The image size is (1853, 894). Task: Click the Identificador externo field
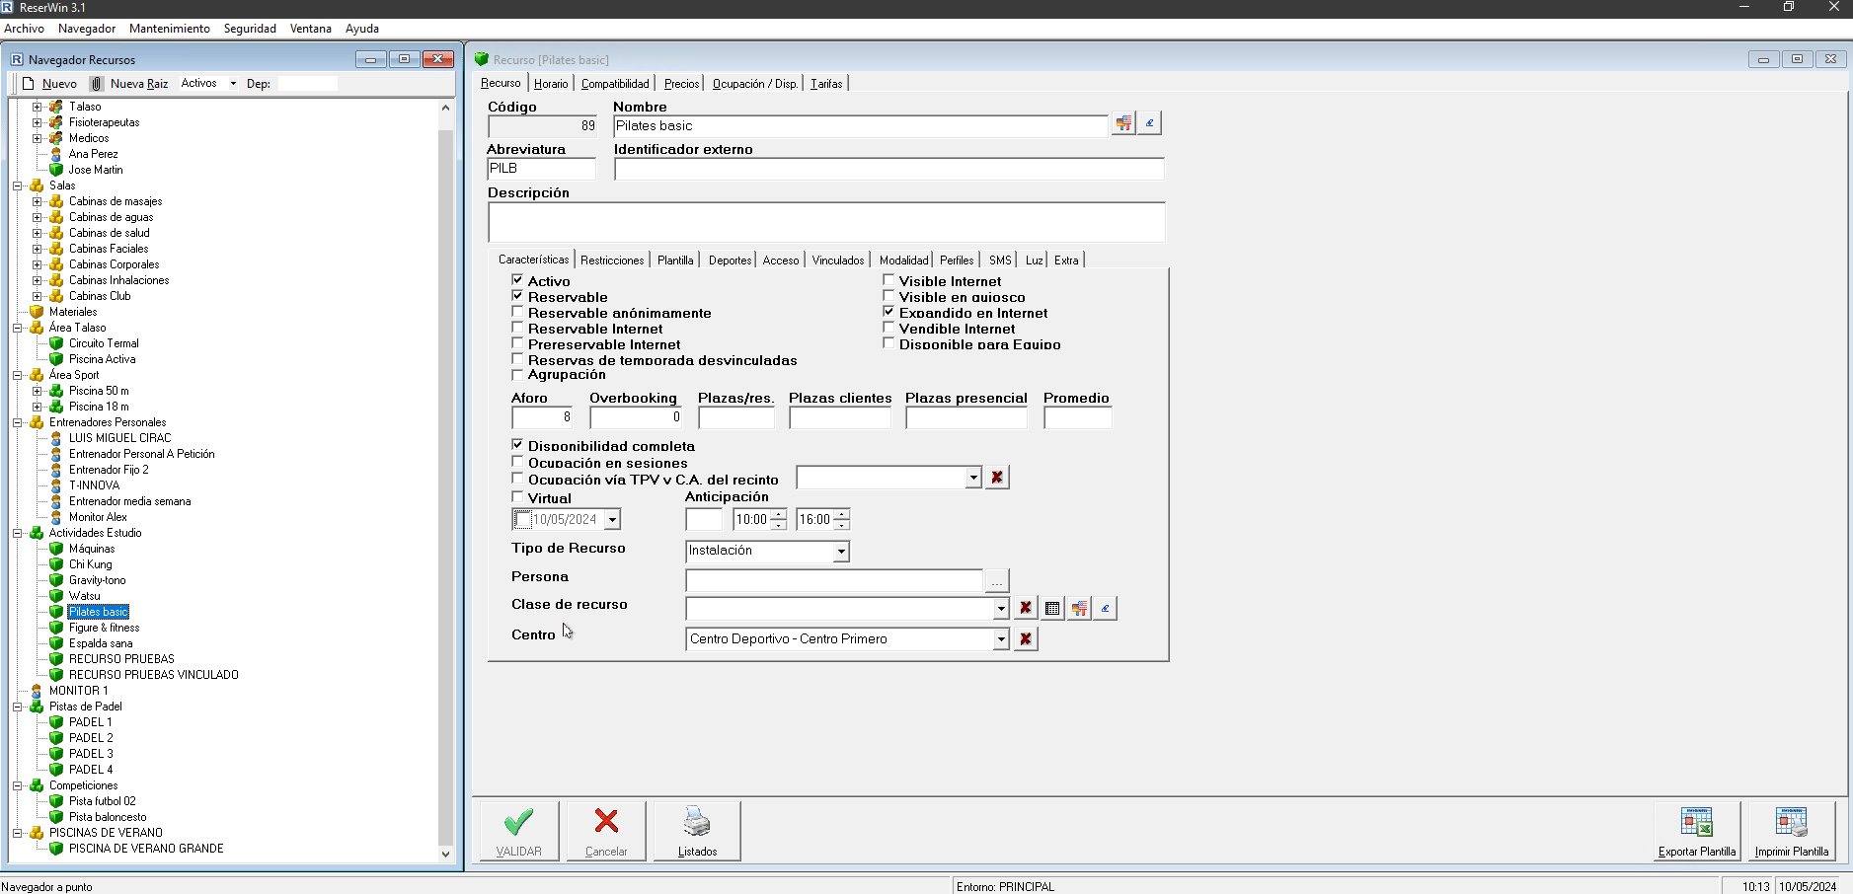888,169
